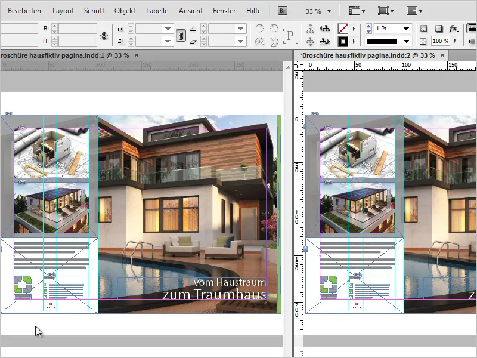Open the stroke type dropdown
Viewport: 477px width, 358px height.
(x=406, y=41)
